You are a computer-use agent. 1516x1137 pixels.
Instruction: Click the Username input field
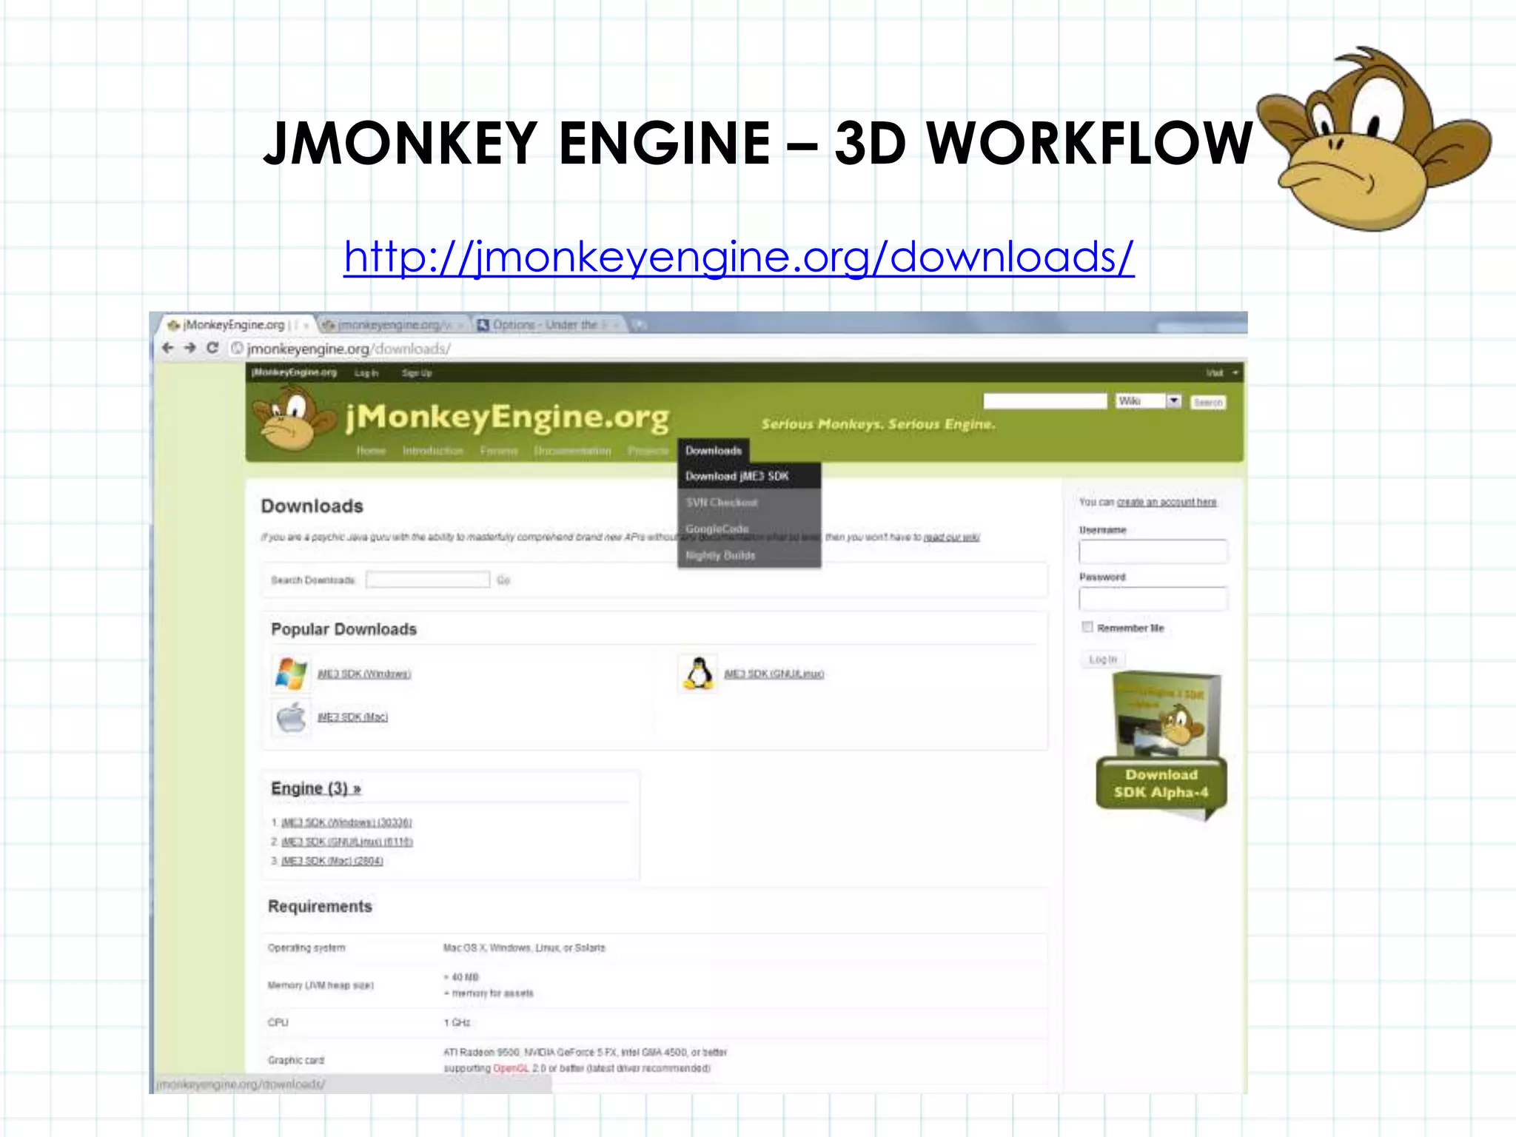click(1152, 551)
